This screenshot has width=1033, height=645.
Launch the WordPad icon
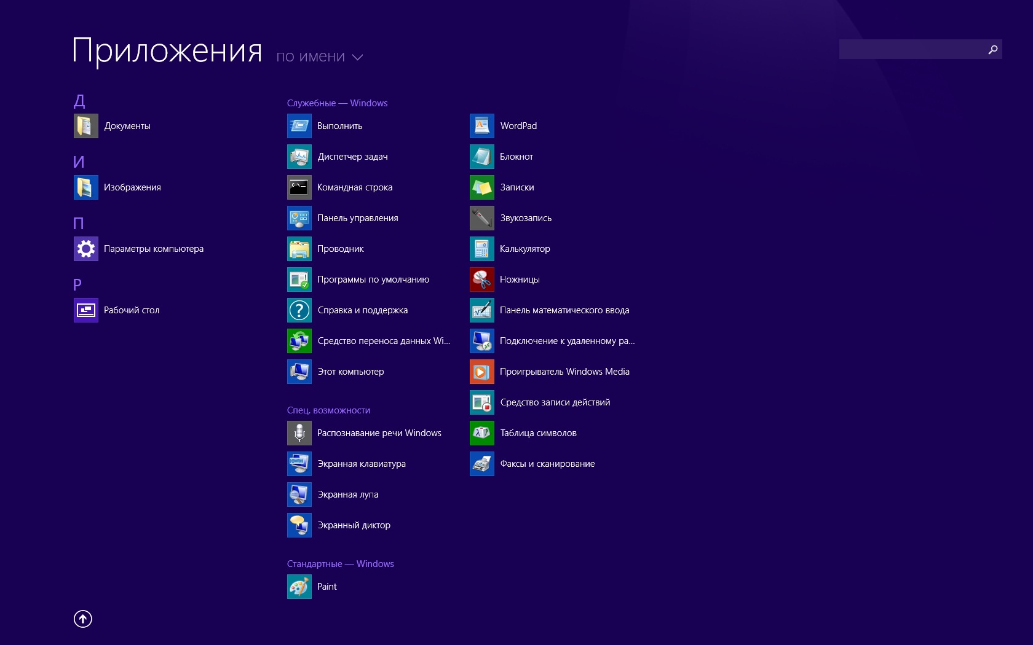point(481,126)
